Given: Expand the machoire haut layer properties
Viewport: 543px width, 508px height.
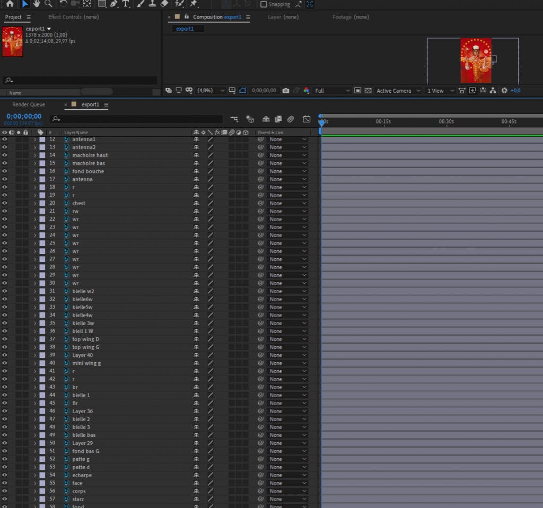Looking at the screenshot, I should [x=35, y=155].
